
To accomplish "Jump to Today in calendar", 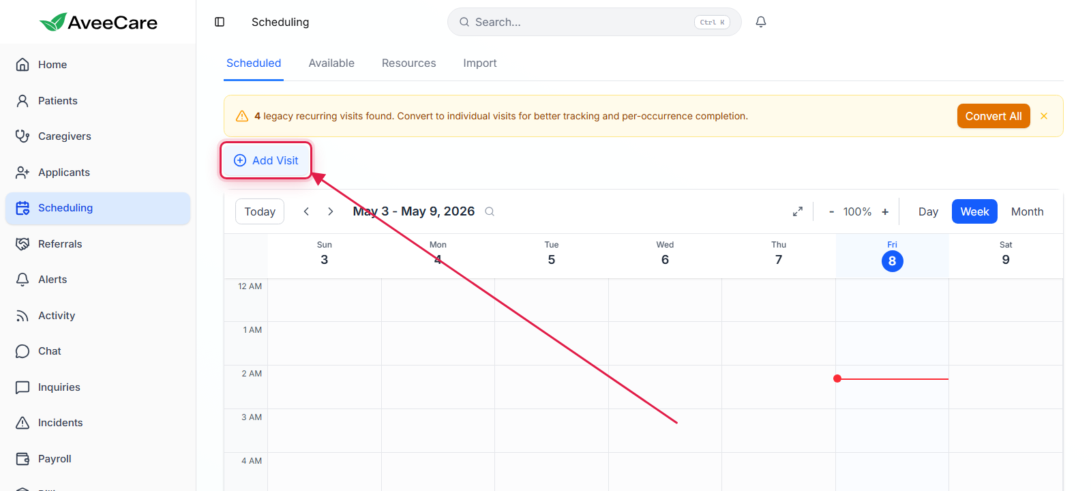I will pyautogui.click(x=260, y=211).
